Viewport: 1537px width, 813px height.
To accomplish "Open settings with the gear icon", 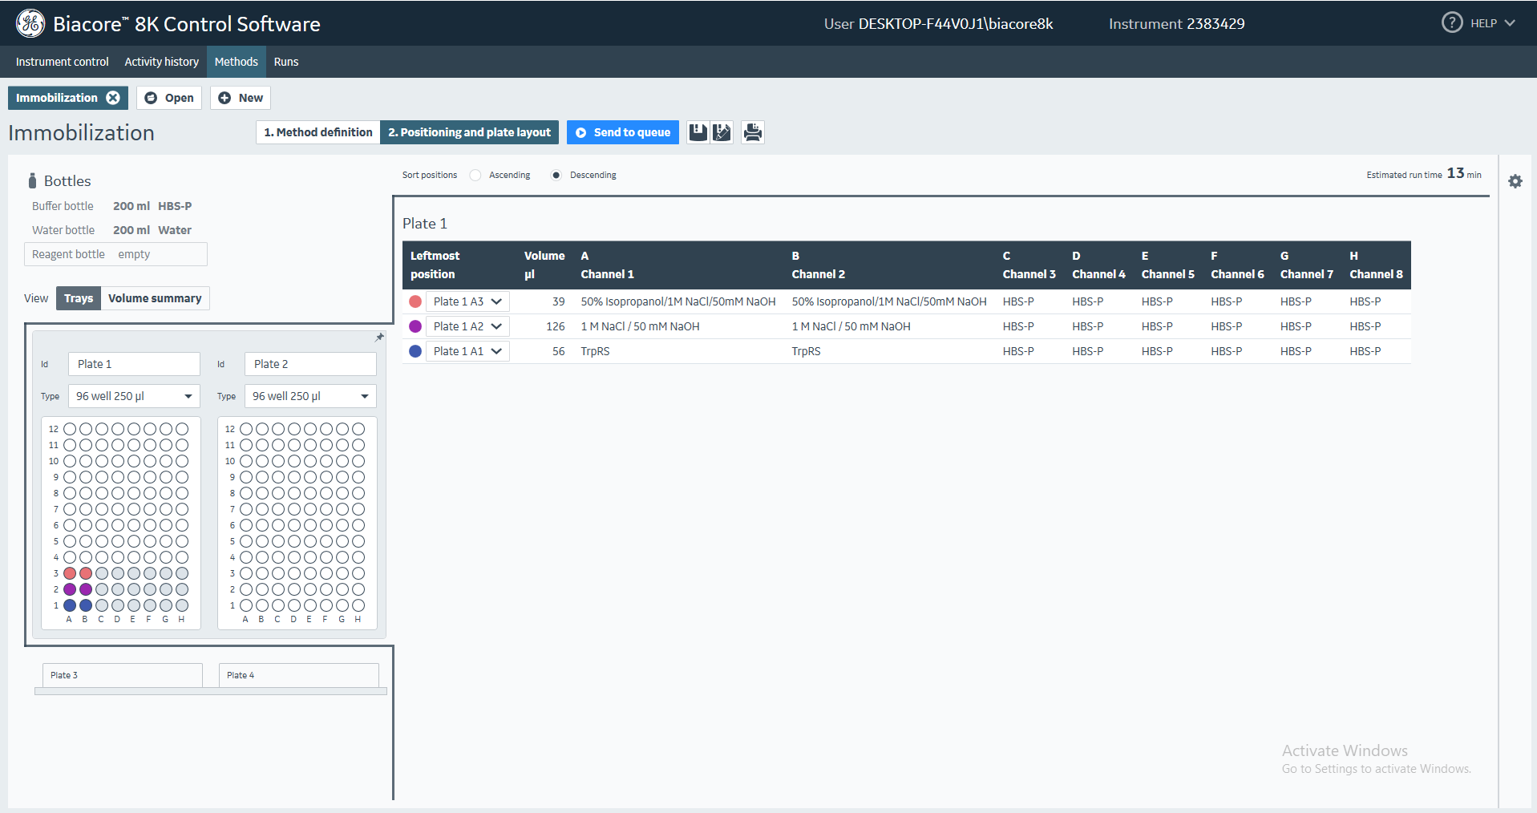I will click(1515, 181).
